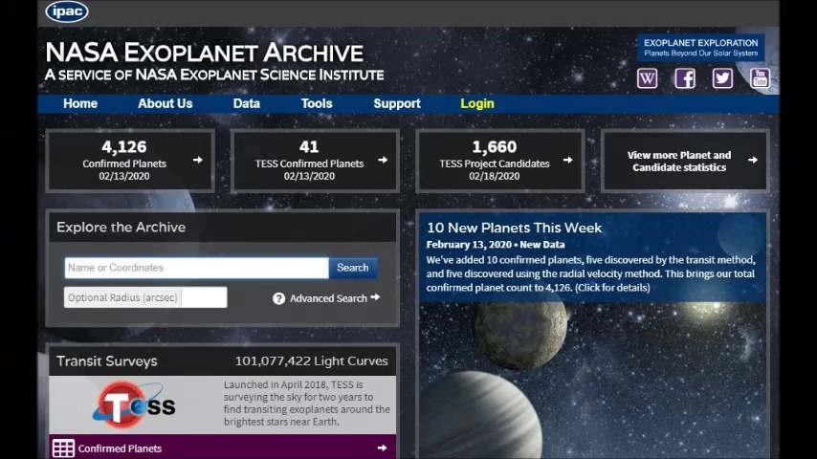Click arrow on View more Planet statistics card

(x=753, y=160)
